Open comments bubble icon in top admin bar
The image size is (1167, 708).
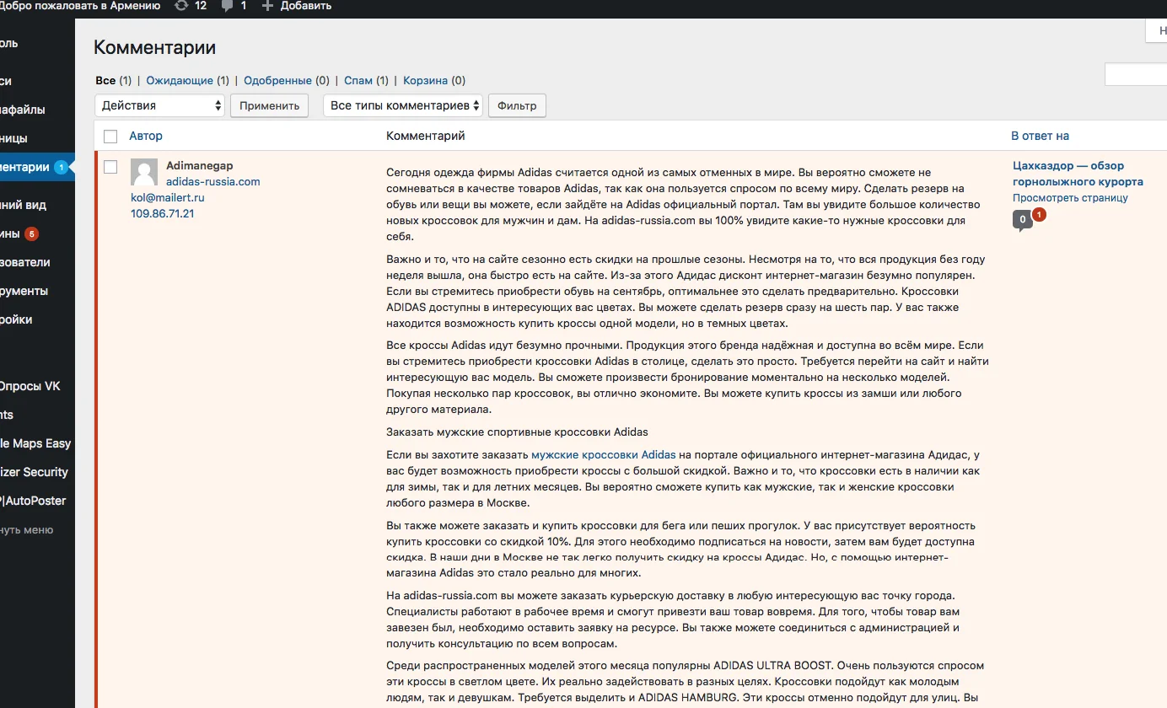click(227, 6)
